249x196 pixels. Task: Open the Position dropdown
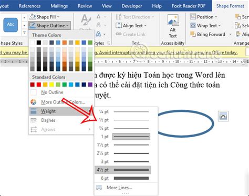pos(203,17)
